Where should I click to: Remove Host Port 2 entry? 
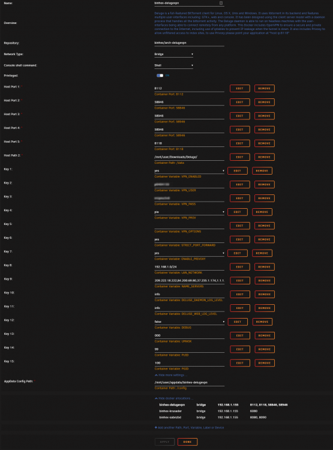[265, 102]
